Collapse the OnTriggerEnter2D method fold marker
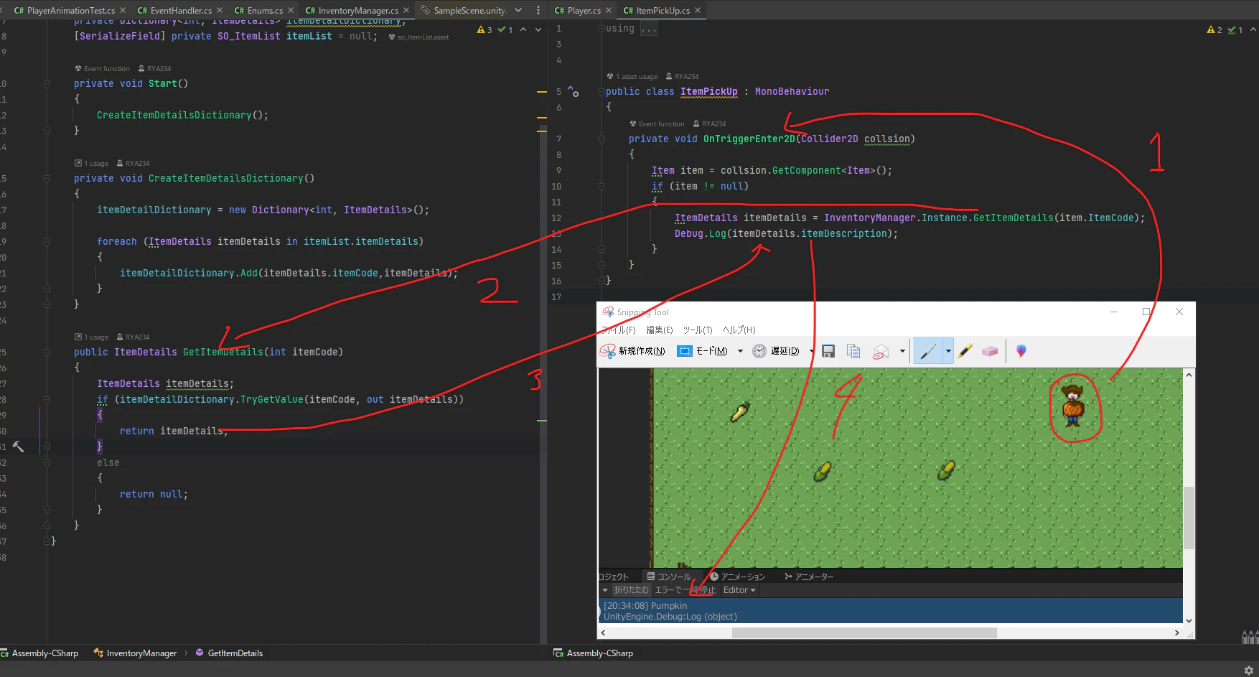Image resolution: width=1259 pixels, height=677 pixels. [x=602, y=139]
